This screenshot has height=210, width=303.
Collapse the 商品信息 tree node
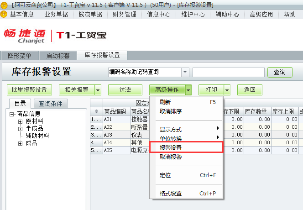click(11, 114)
